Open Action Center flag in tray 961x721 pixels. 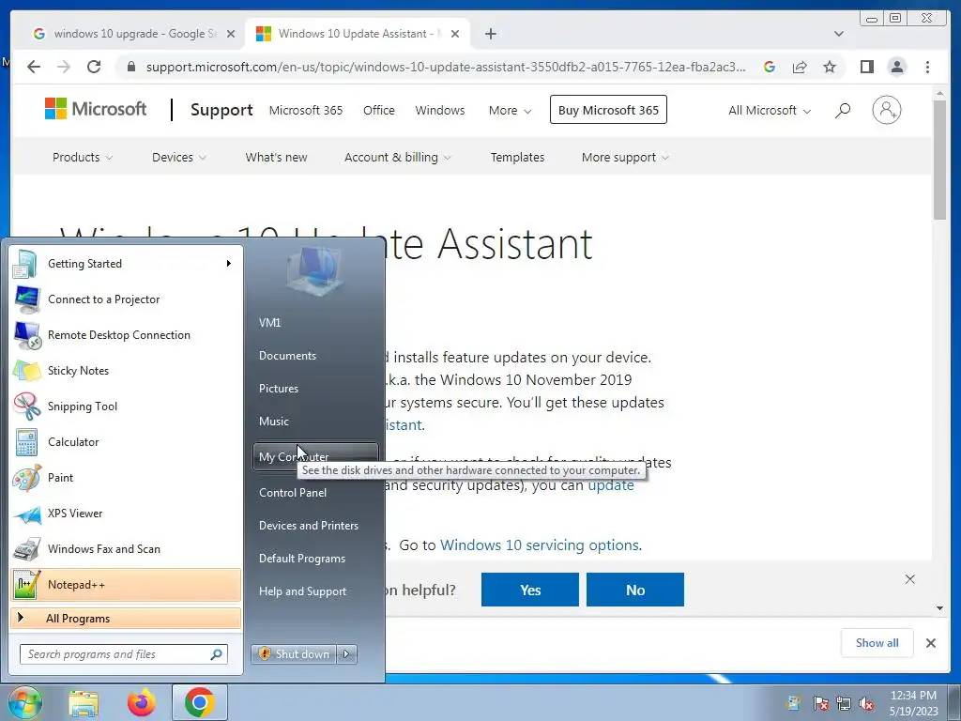point(820,703)
